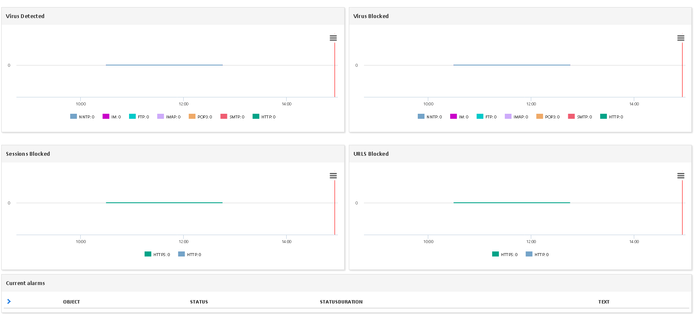This screenshot has width=696, height=314.
Task: Click the green data line in URLS Blocked
Action: tap(511, 203)
